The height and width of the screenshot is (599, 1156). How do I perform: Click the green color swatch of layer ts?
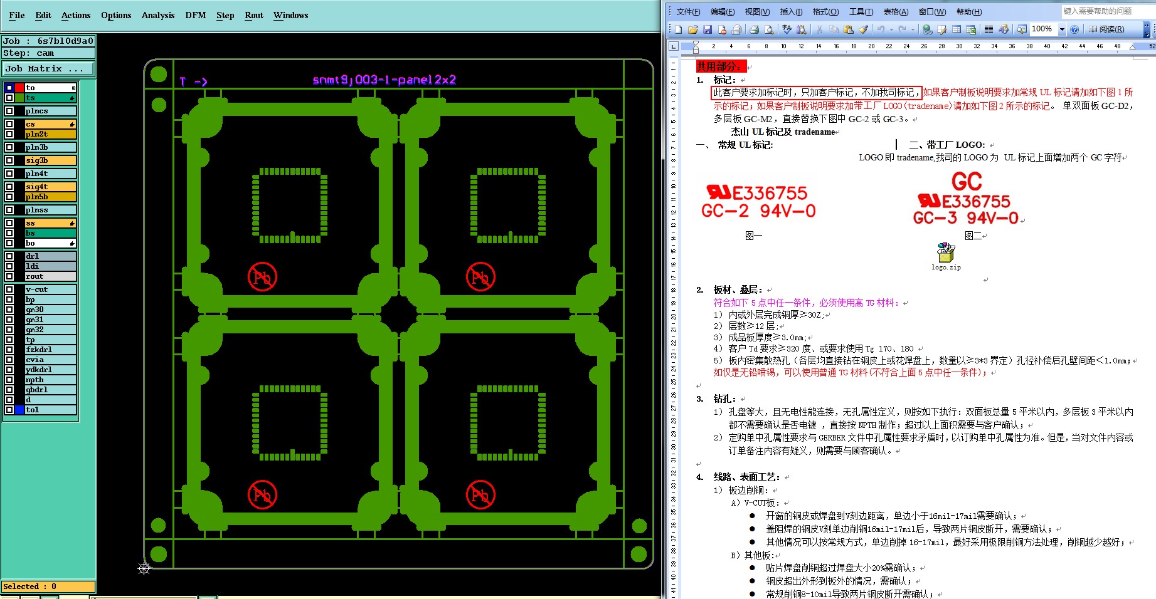(x=19, y=98)
